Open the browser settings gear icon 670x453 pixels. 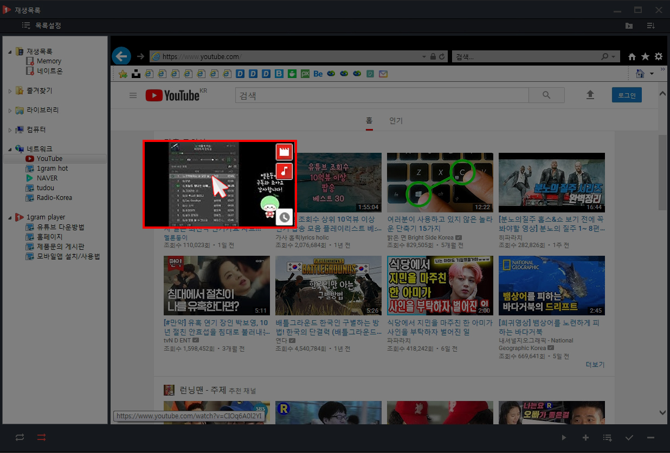pos(659,56)
